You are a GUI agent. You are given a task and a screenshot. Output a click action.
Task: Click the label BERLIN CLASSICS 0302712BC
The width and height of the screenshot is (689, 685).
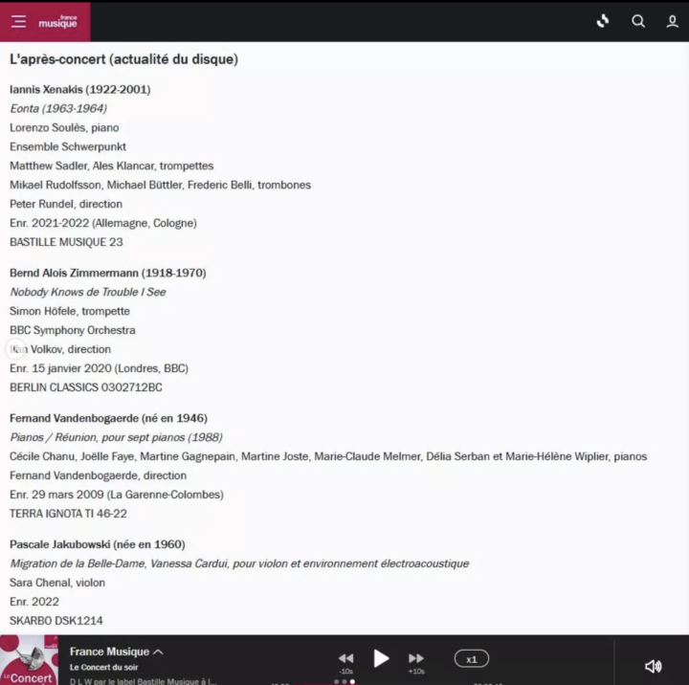click(86, 387)
